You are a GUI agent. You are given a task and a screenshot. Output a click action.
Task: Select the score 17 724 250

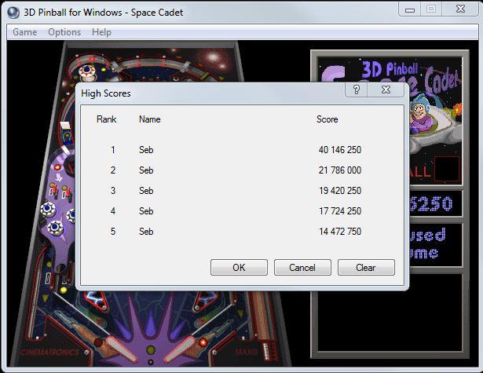340,211
